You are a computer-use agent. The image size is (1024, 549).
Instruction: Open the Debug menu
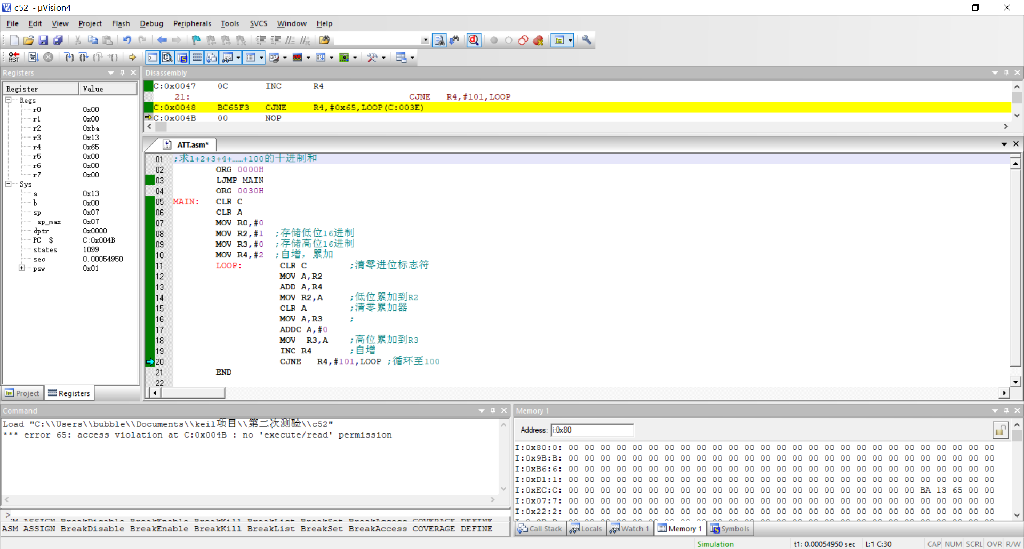151,23
